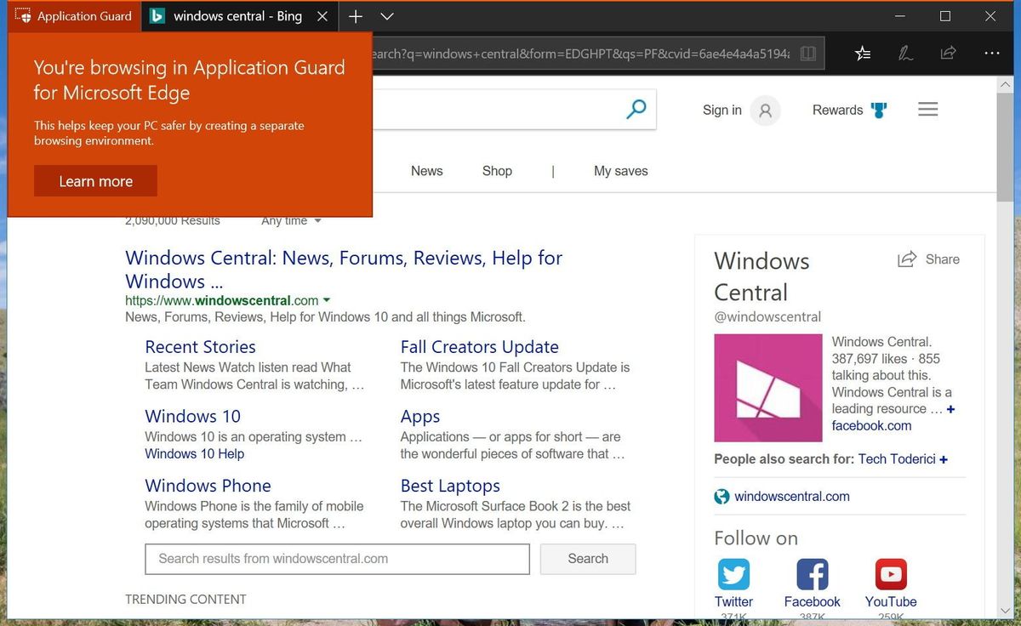Open Bing's hamburger menu
The height and width of the screenshot is (626, 1021).
[x=927, y=109]
